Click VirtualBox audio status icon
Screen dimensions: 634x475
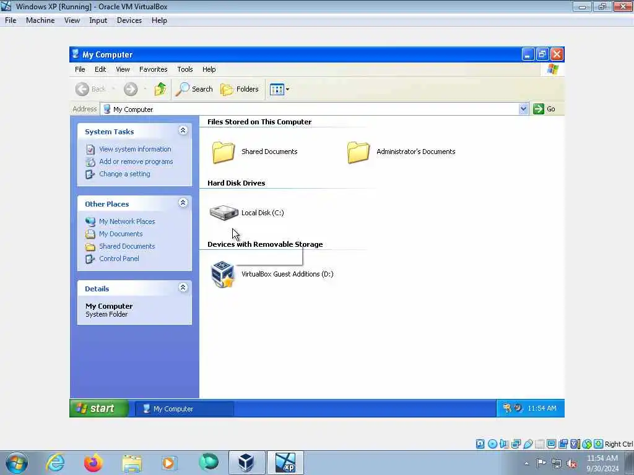click(x=504, y=444)
